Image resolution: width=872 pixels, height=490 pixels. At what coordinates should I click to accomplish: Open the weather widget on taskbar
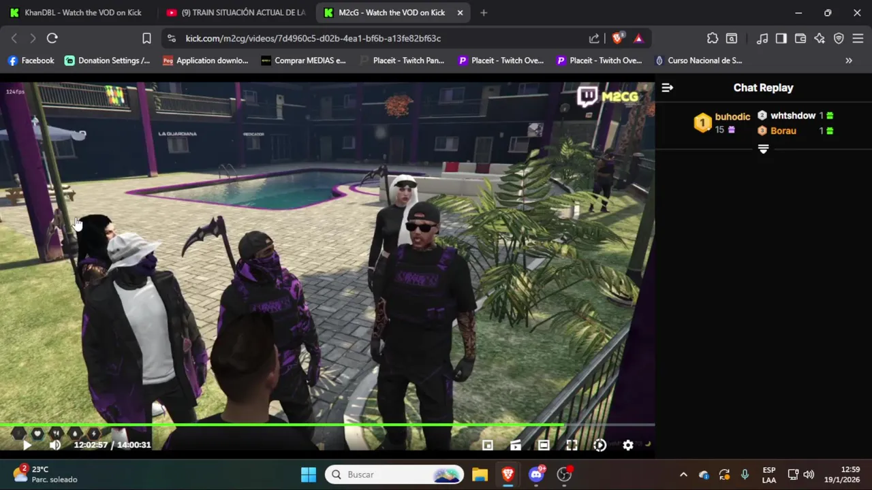click(x=46, y=474)
